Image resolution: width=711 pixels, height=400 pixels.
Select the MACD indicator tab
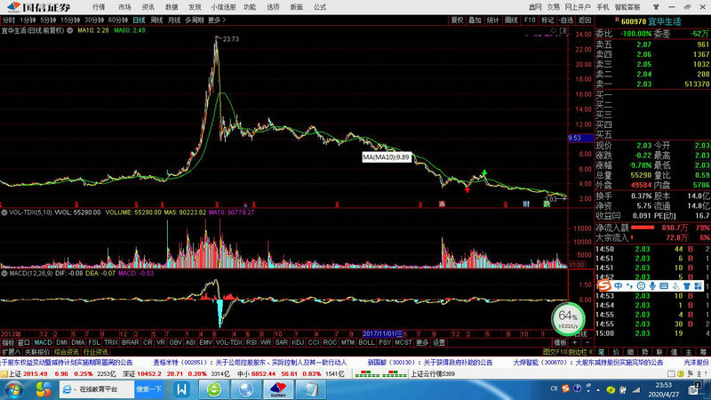click(43, 342)
